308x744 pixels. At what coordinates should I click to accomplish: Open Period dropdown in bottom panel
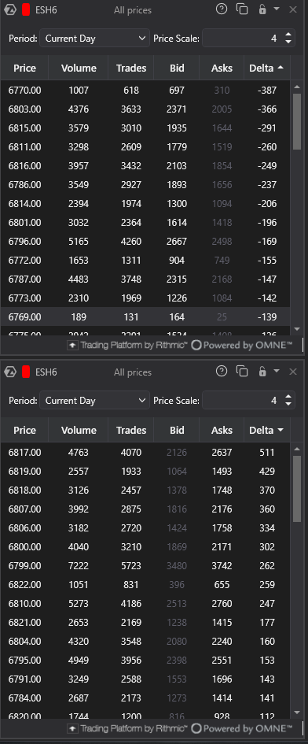pos(94,401)
